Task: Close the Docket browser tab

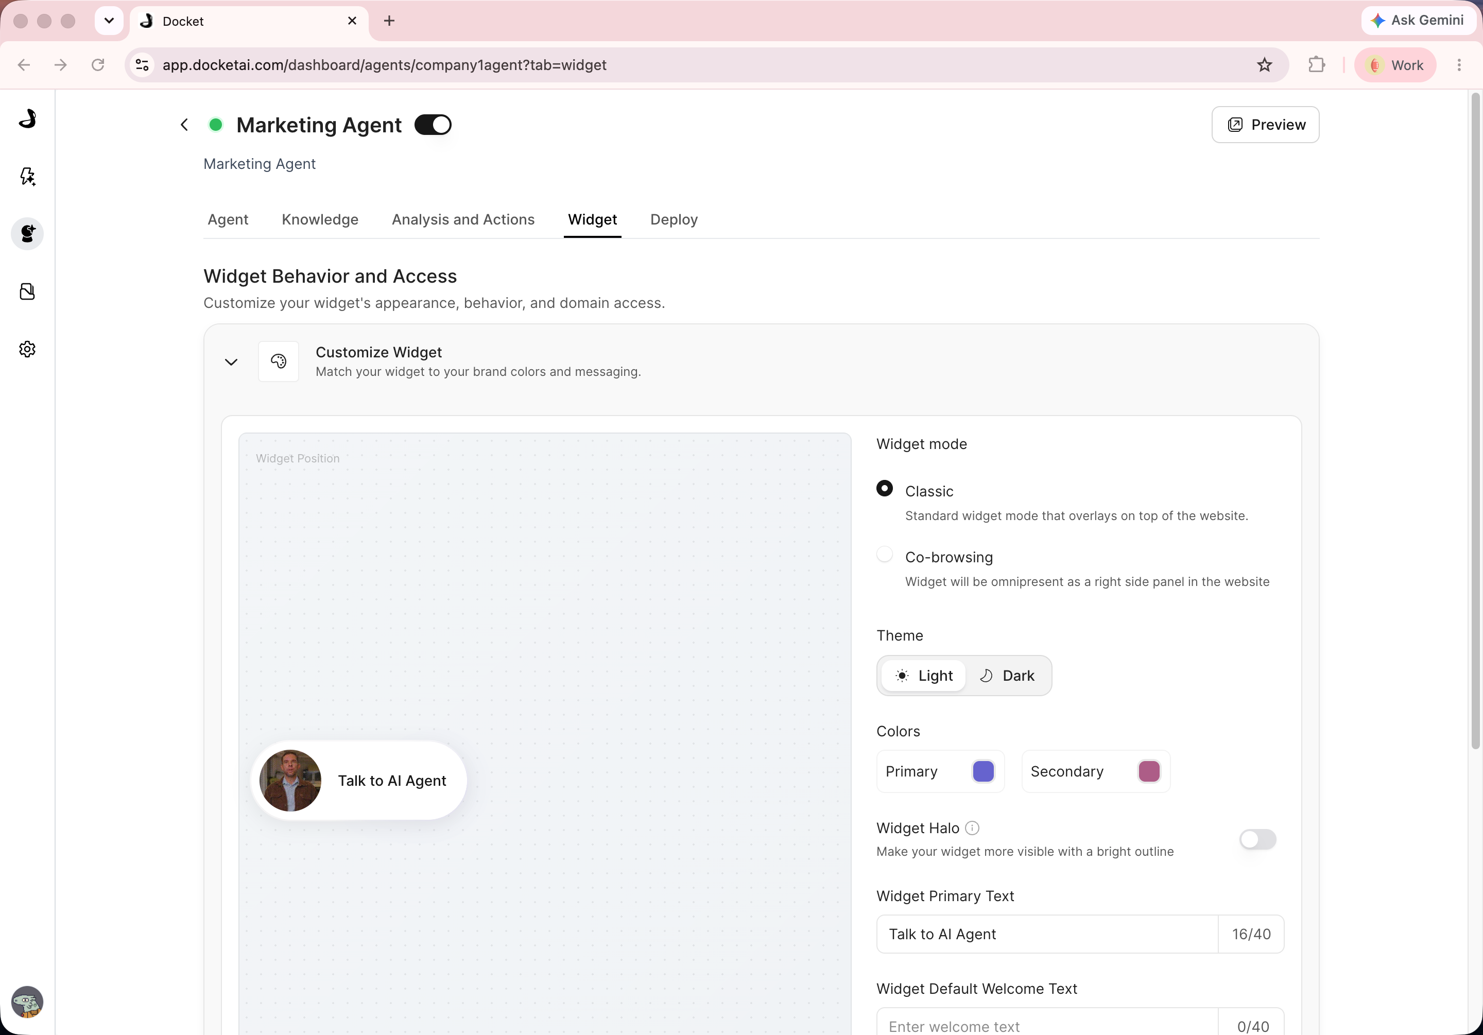Action: point(352,21)
